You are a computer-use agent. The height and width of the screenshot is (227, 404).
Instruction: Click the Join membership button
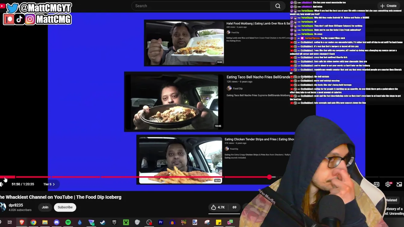(x=45, y=207)
